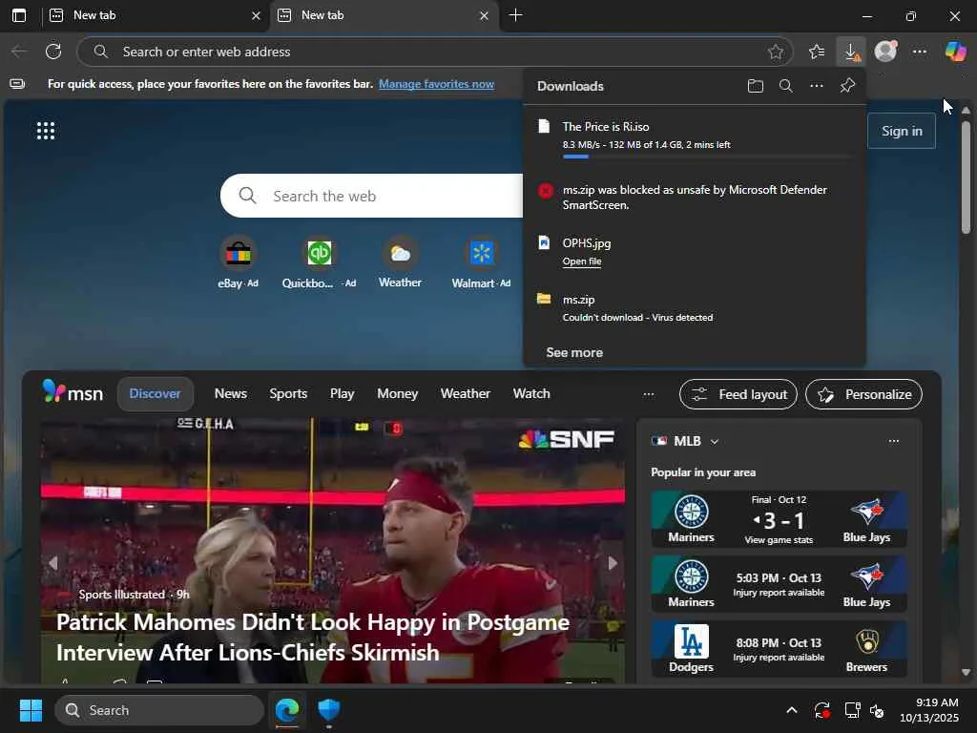Click the Edge icon in taskbar
This screenshot has height=733, width=977.
point(287,710)
